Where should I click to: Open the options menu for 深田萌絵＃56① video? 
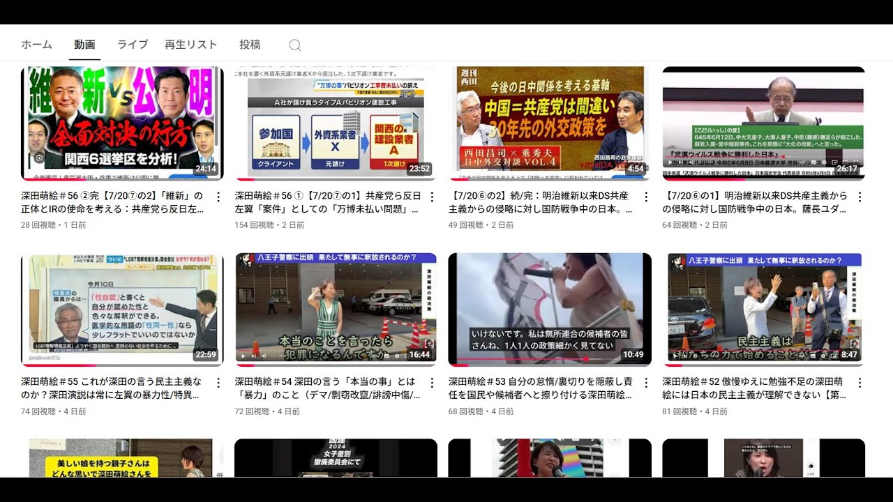click(432, 197)
